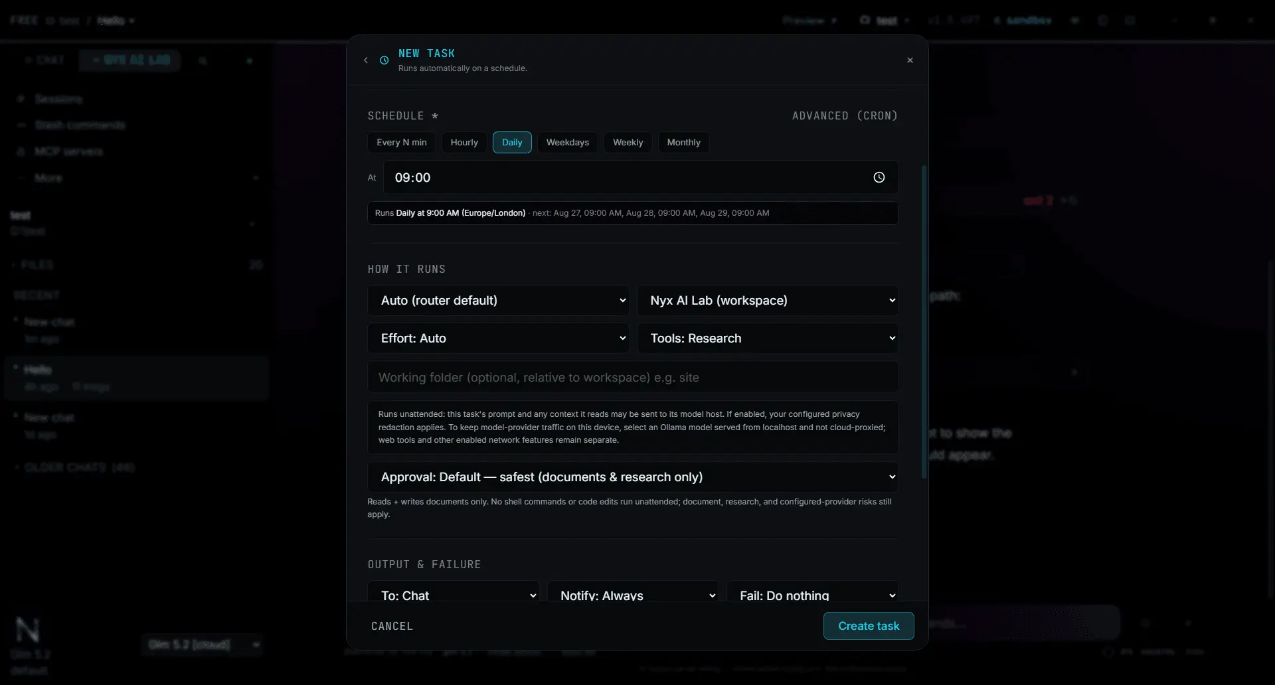
Task: Click the dialog's vertical scrollbar
Action: point(924,322)
